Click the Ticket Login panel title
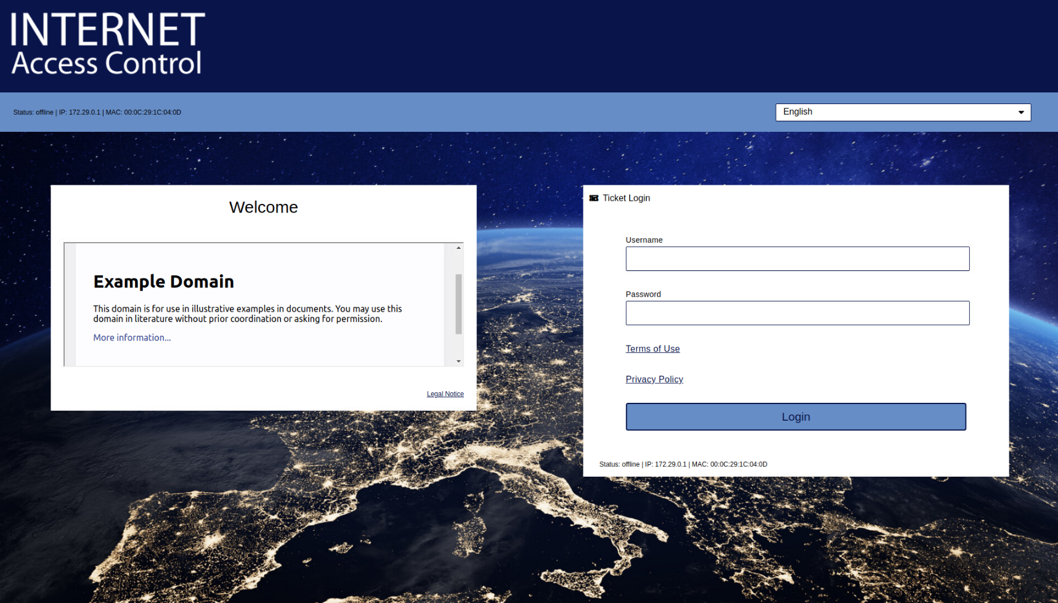The width and height of the screenshot is (1058, 603). (626, 198)
